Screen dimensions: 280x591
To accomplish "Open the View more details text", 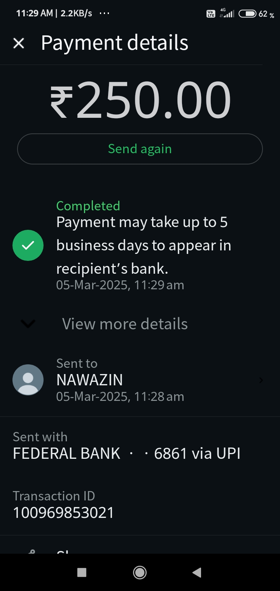I will pyautogui.click(x=125, y=324).
